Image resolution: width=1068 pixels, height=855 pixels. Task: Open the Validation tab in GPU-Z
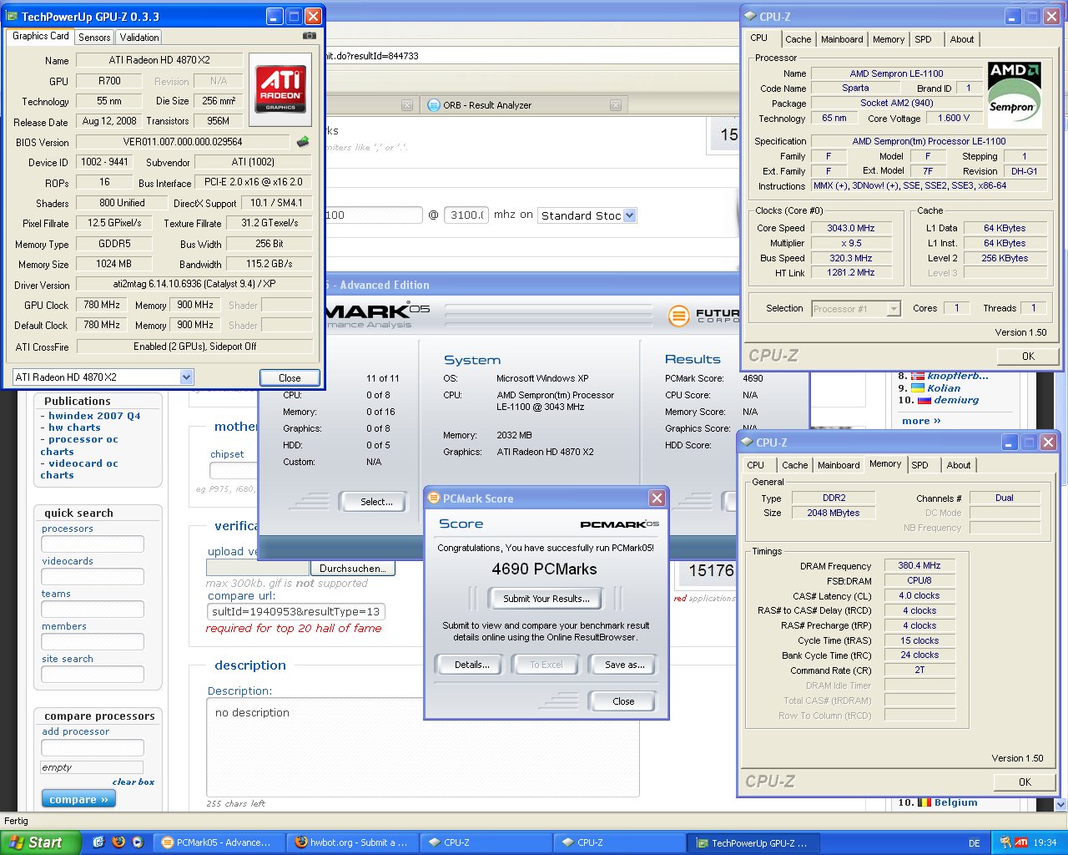(x=139, y=38)
